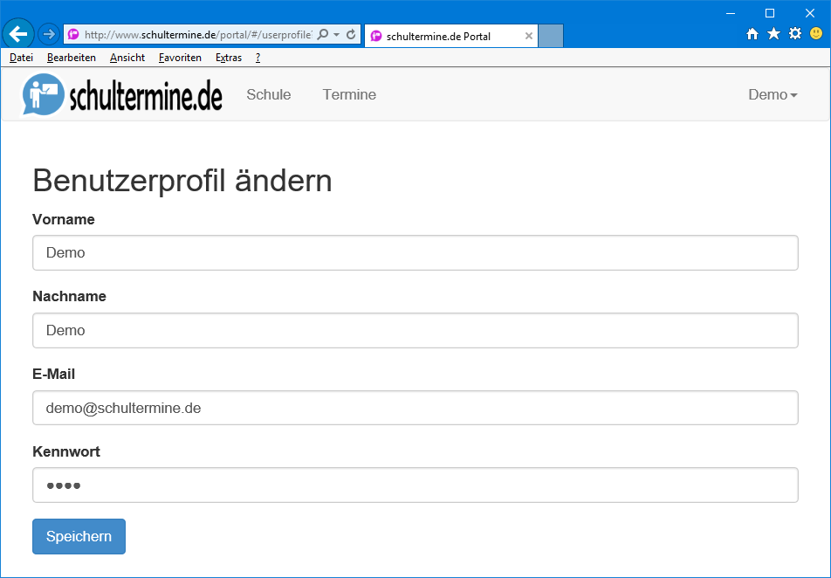Click into the Vorname input field

coord(415,253)
